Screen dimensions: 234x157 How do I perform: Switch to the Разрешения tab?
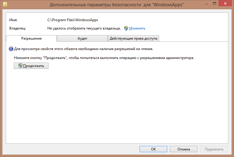coord(31,38)
